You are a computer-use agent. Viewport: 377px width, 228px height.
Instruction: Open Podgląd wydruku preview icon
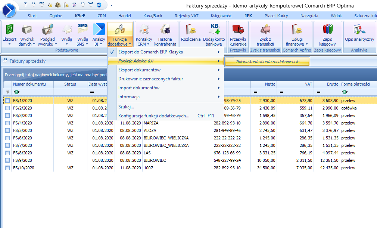(x=47, y=30)
